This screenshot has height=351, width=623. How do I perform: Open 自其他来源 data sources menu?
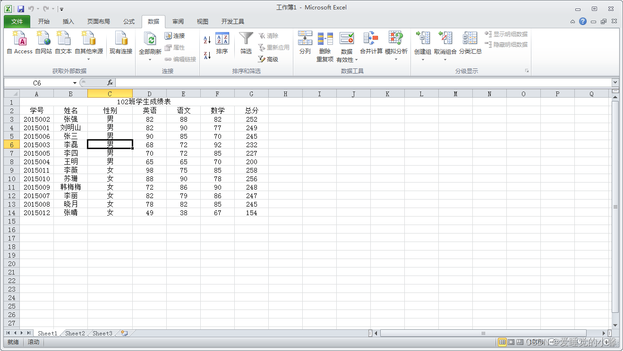pyautogui.click(x=89, y=46)
